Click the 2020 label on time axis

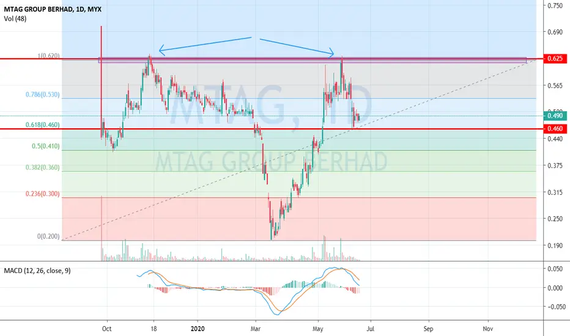(198, 329)
